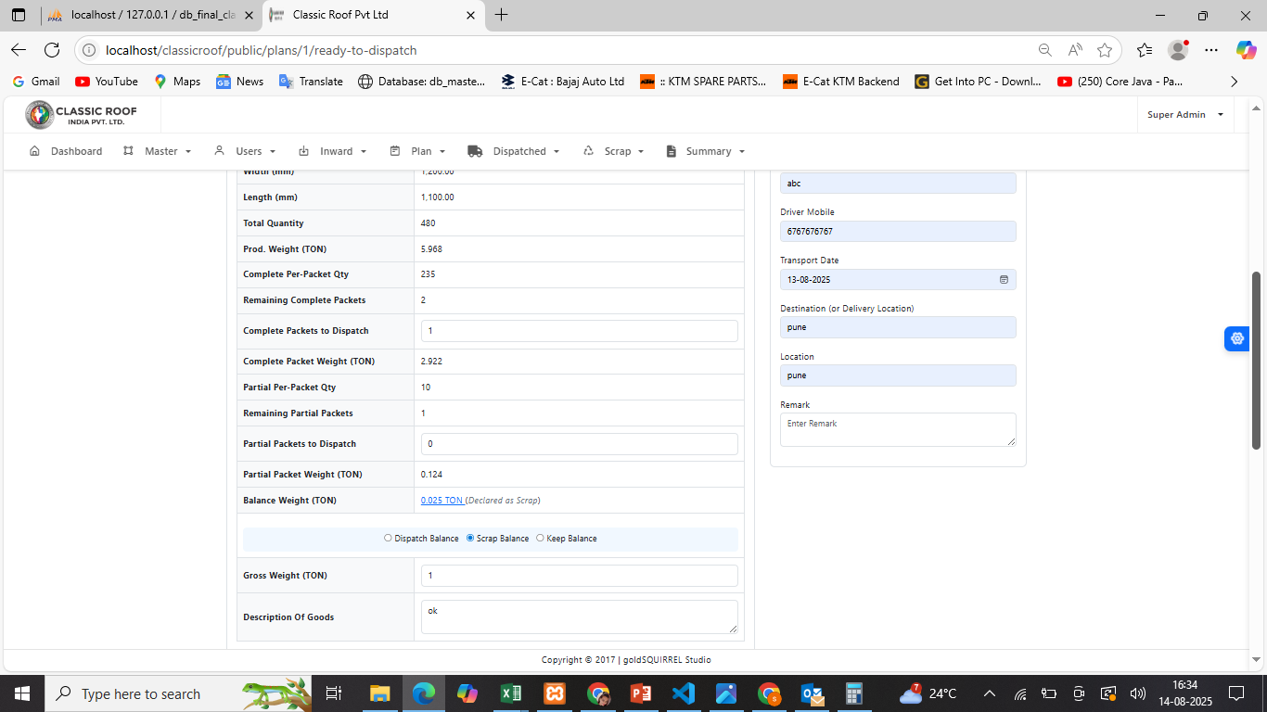Select the Keep Balance radio option
The image size is (1267, 712).
[540, 539]
